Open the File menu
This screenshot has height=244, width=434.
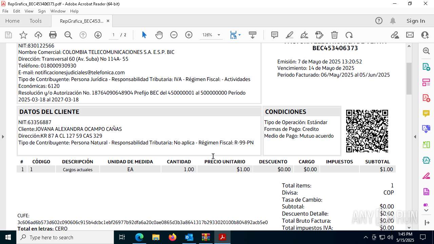coord(5,11)
